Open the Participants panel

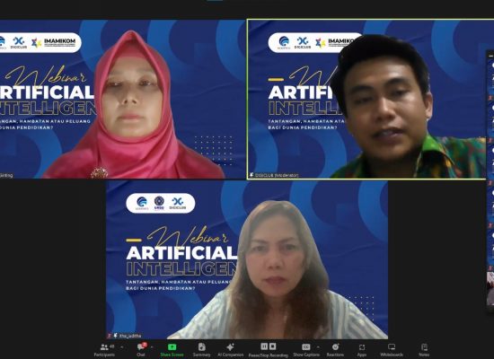104,350
